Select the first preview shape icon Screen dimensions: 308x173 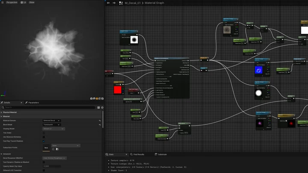pyautogui.click(x=92, y=99)
